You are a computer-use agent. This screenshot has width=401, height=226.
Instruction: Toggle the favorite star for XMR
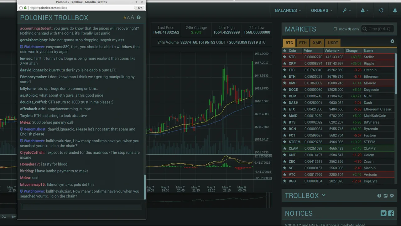284,83
